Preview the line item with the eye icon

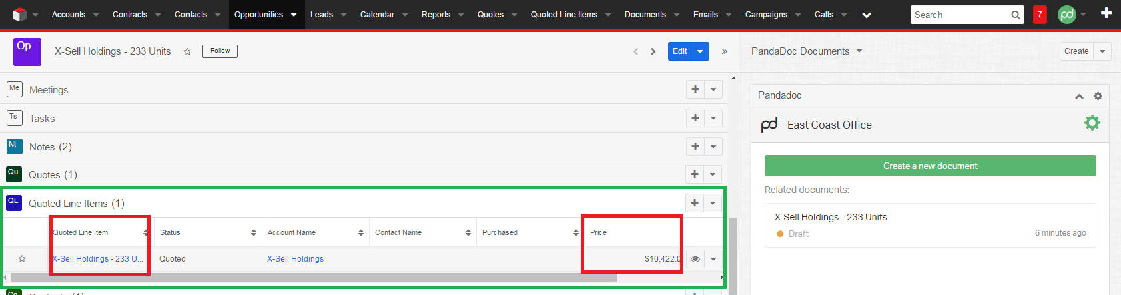pos(695,259)
